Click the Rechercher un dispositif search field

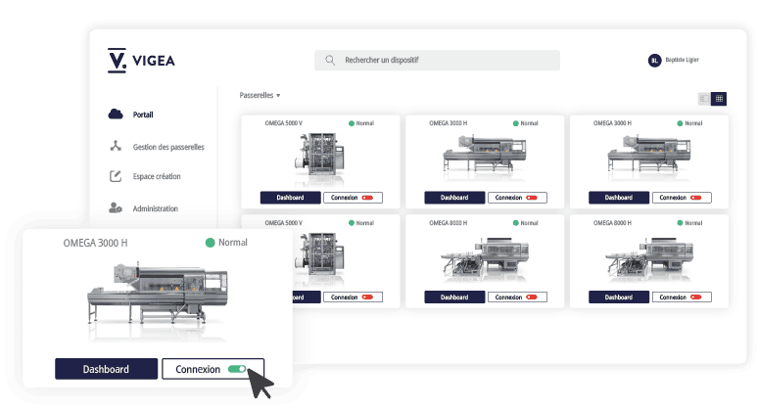(438, 61)
